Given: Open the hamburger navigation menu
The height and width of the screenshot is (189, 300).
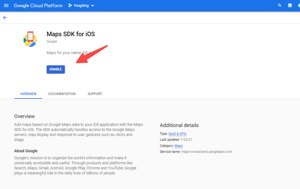Looking at the screenshot, I should click(x=6, y=6).
